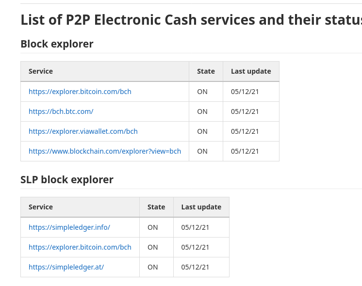The width and height of the screenshot is (362, 286).
Task: Click Last update header in SLP table
Action: (201, 207)
